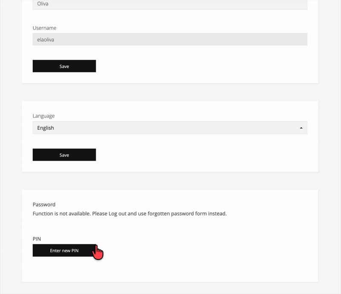
Task: Open the English language selector
Action: pos(170,128)
